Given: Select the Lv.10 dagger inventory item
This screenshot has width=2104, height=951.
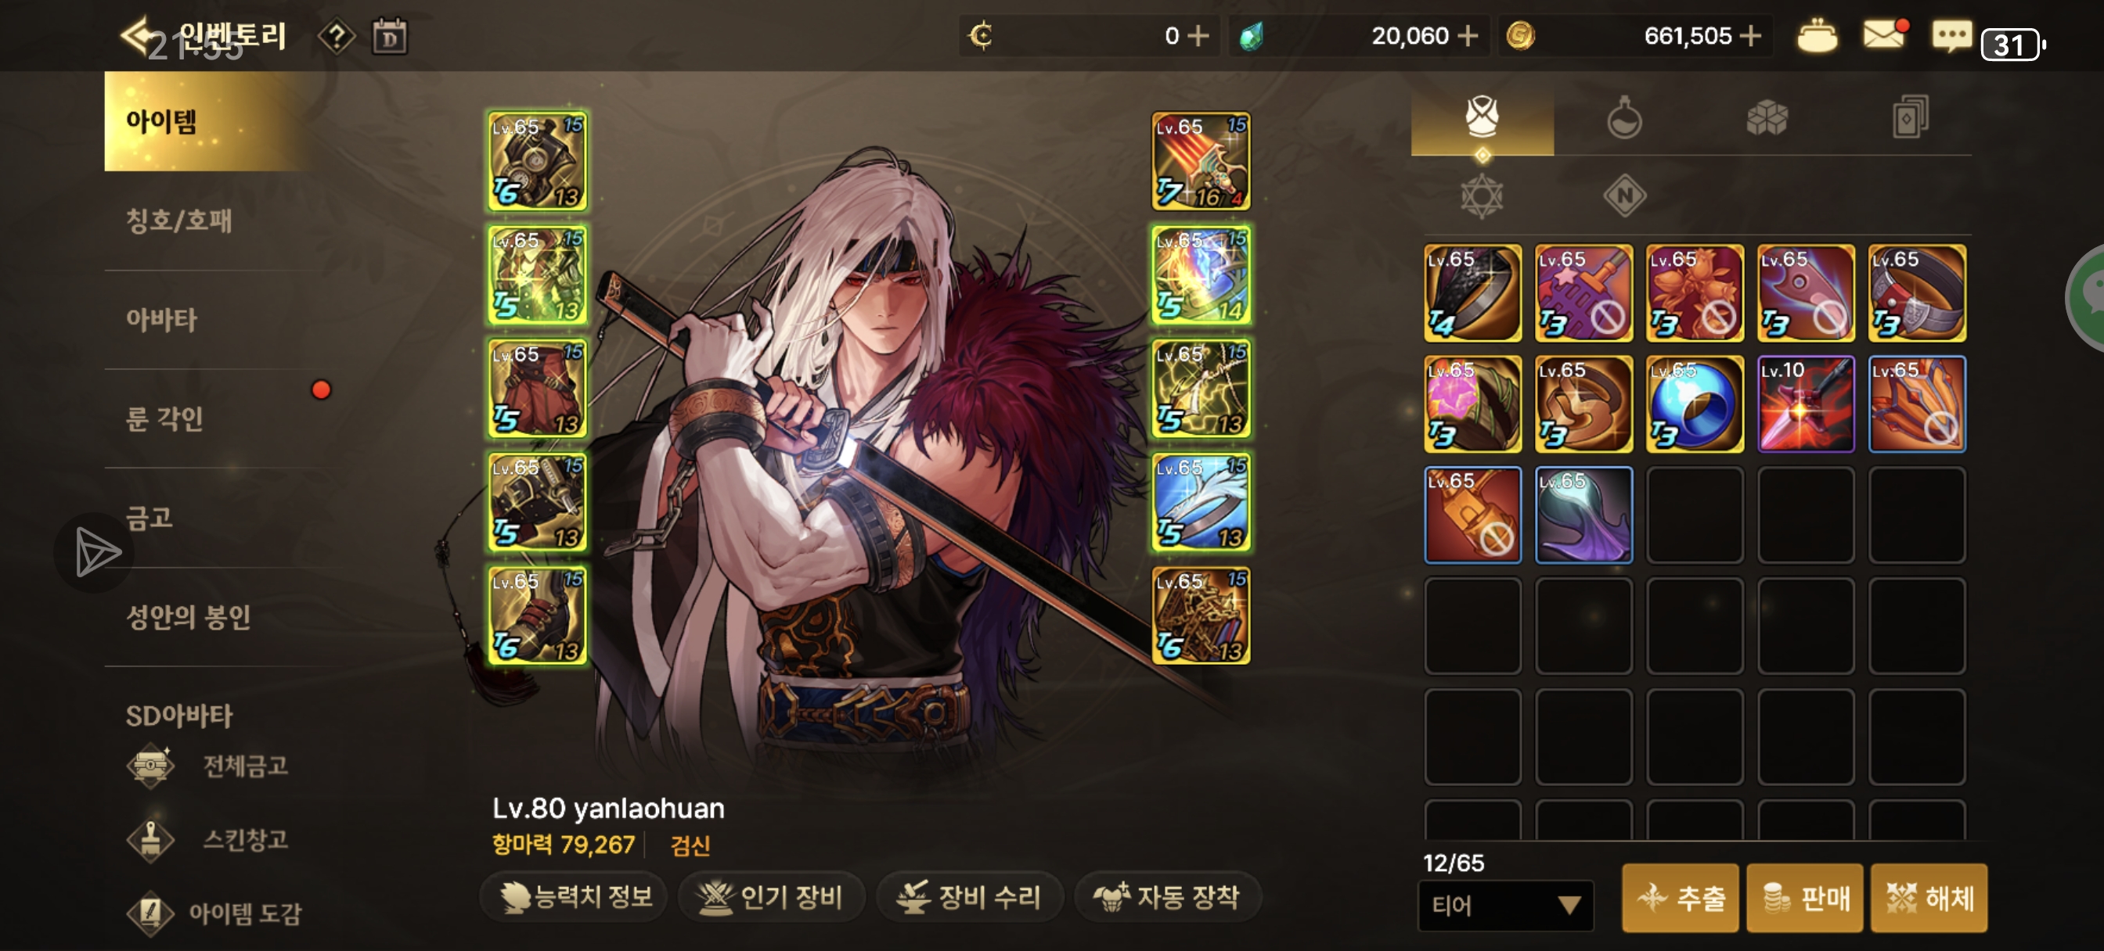Looking at the screenshot, I should coord(1805,404).
